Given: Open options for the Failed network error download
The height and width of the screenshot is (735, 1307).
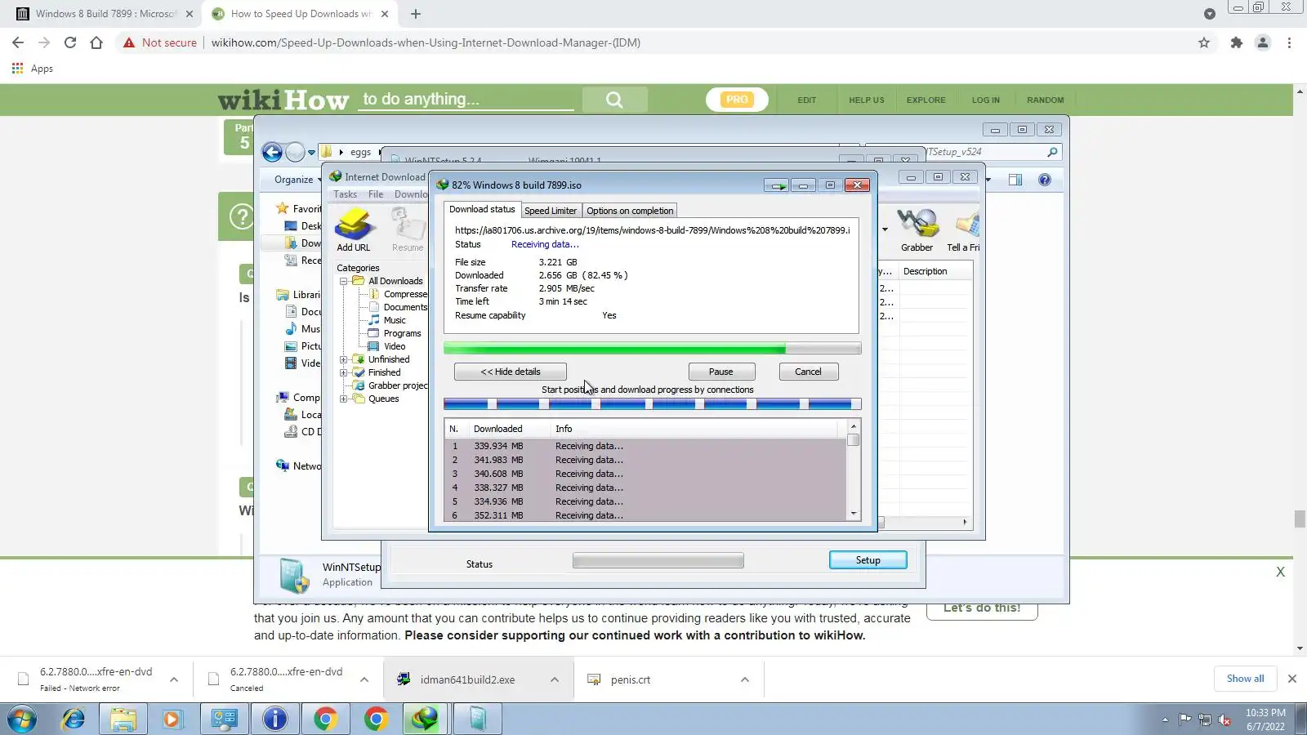Looking at the screenshot, I should [174, 679].
